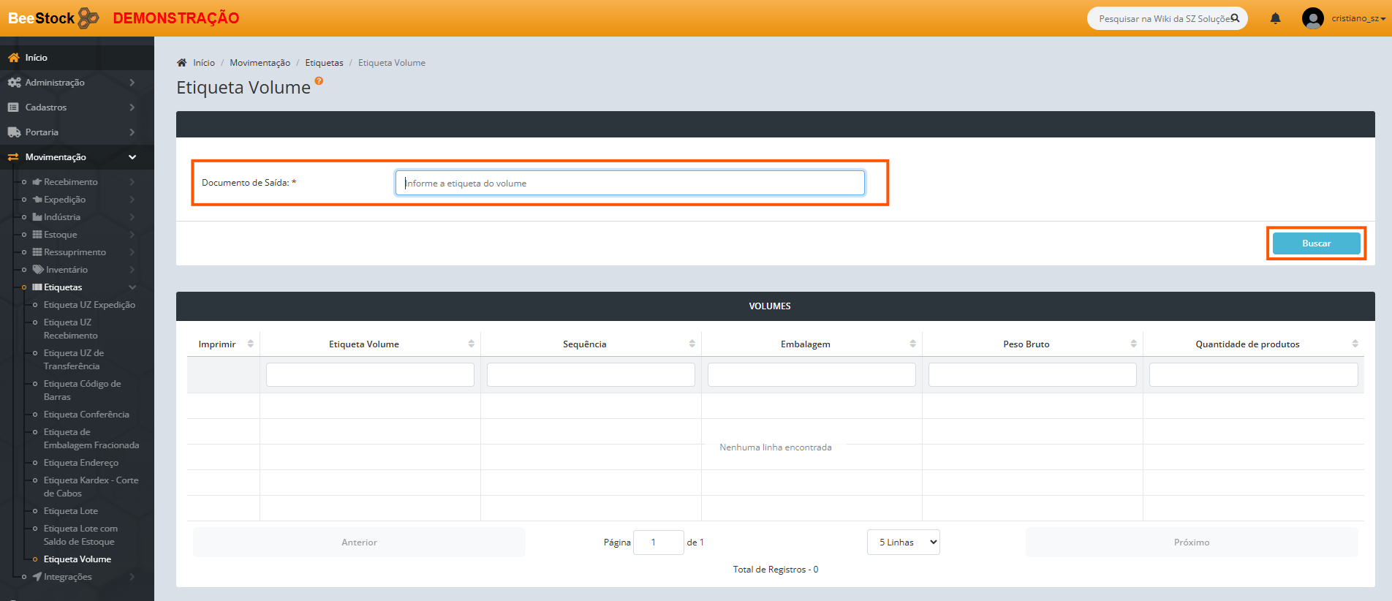
Task: Click the home icon in the breadcrumb
Action: pos(182,63)
